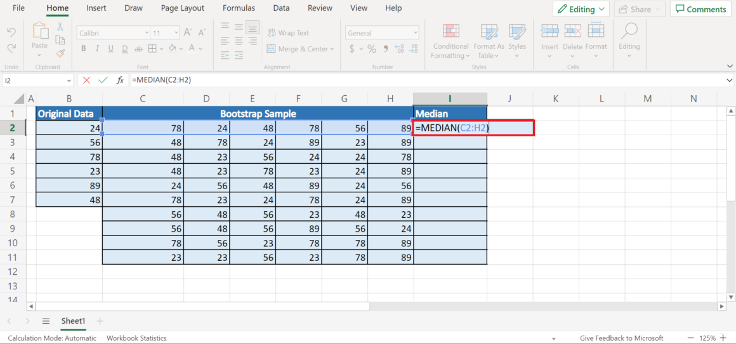Viewport: 736px width, 344px height.
Task: Apply Currency dollar format
Action: point(352,49)
